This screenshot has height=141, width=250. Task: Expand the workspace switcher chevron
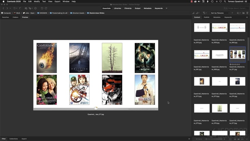(166, 8)
